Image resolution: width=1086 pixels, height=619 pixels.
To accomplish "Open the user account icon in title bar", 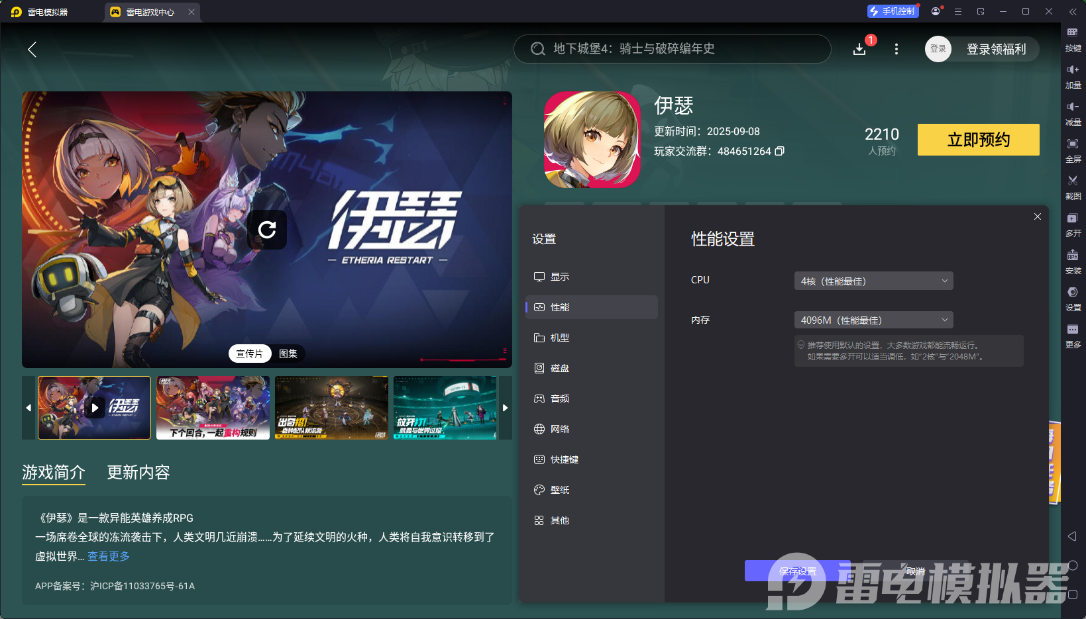I will tap(936, 11).
